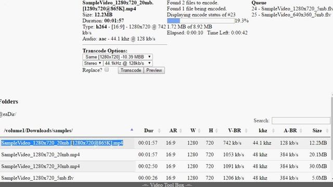
Task: Click the Transcode button
Action: (x=131, y=70)
